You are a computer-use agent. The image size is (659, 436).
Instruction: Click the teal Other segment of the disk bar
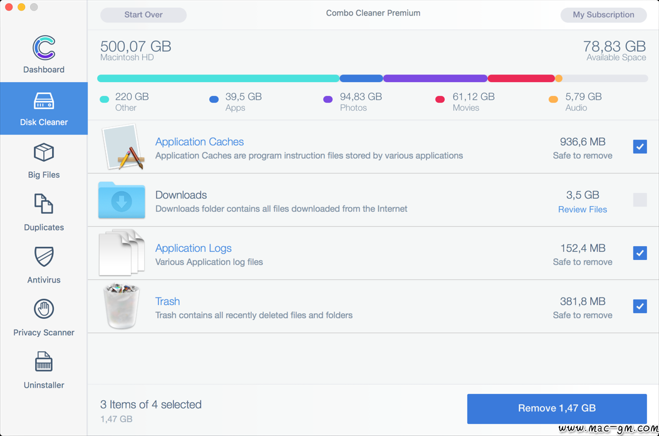click(218, 78)
